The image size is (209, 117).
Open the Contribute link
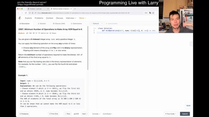tap(107, 114)
